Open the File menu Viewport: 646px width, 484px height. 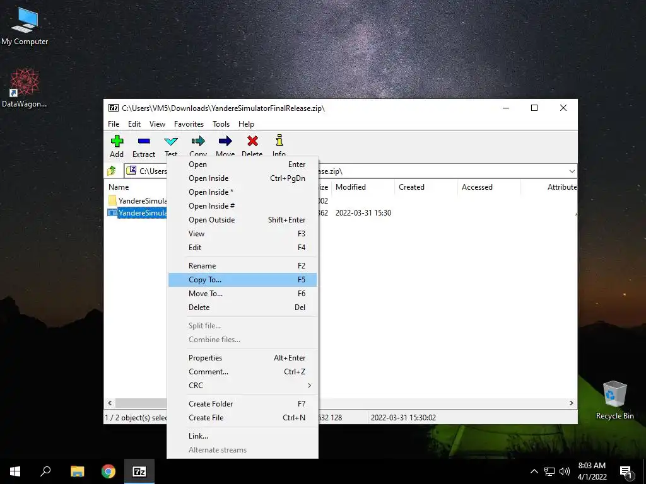(x=114, y=124)
